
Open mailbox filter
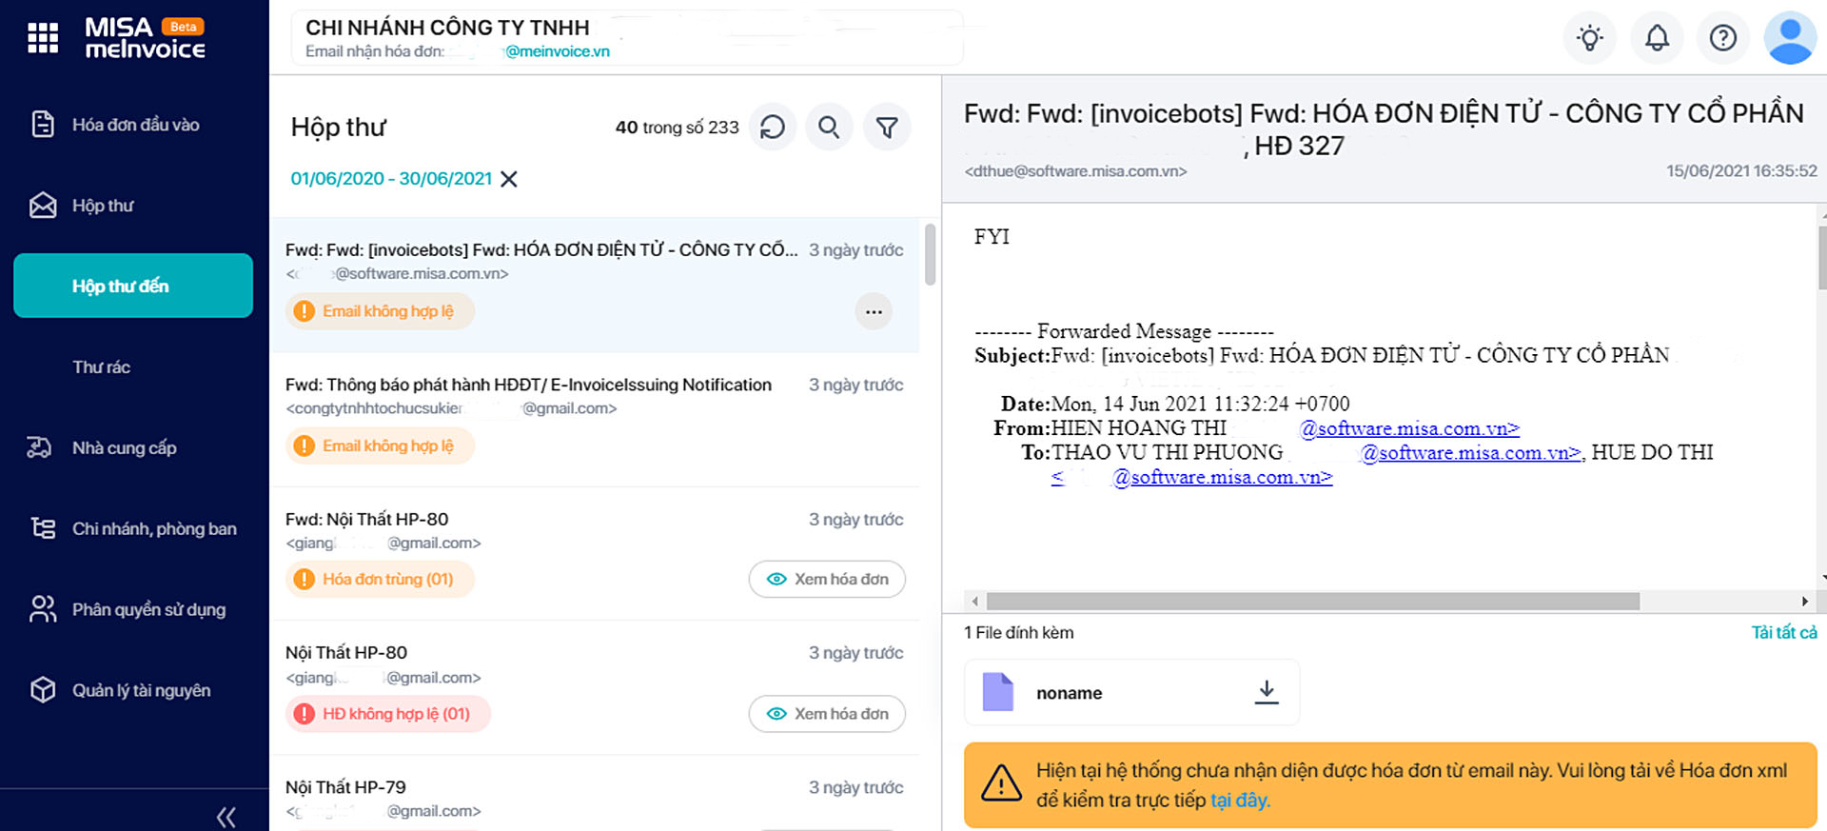[887, 128]
